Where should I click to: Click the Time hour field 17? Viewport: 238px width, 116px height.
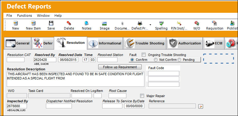tap(85, 60)
